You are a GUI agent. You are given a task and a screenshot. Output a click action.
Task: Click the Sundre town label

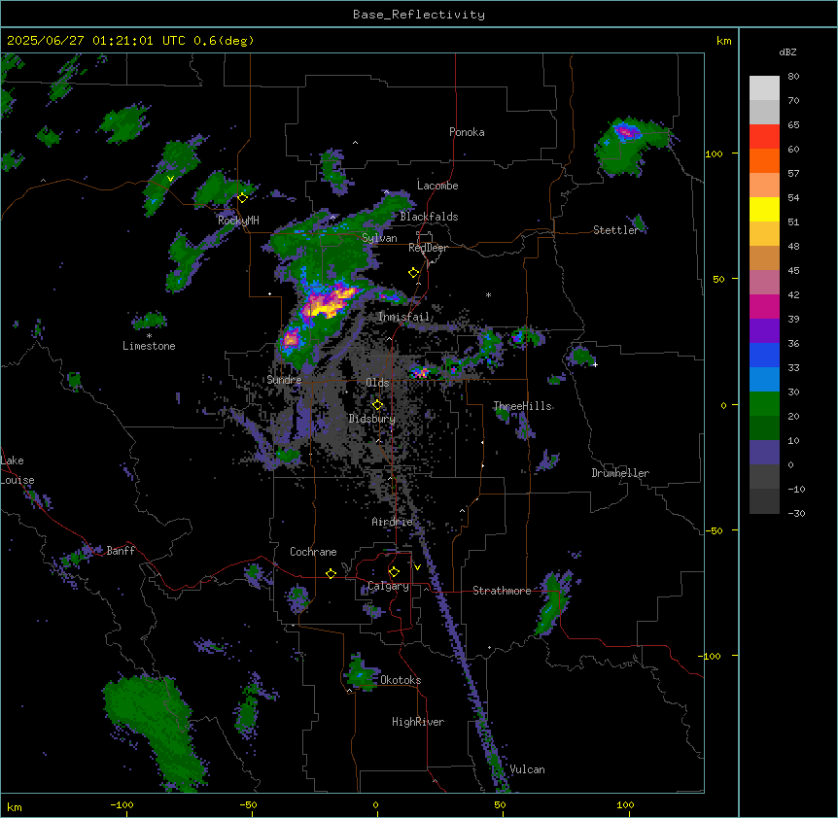(284, 380)
